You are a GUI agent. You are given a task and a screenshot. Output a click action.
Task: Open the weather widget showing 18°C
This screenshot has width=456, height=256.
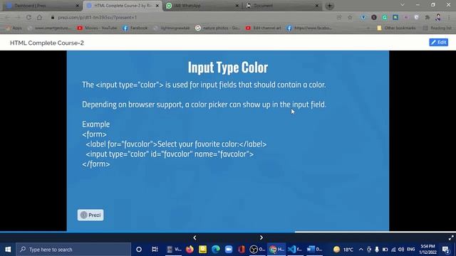point(343,250)
